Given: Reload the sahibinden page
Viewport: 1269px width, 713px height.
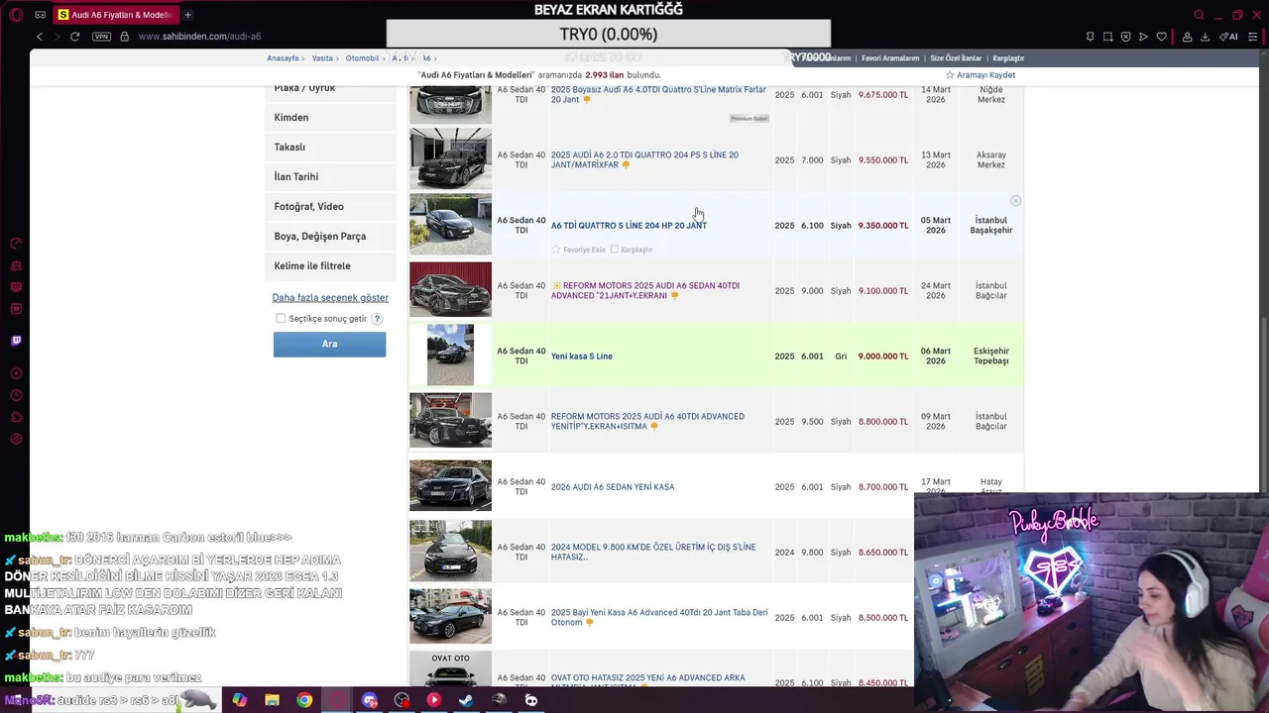Looking at the screenshot, I should pos(74,37).
